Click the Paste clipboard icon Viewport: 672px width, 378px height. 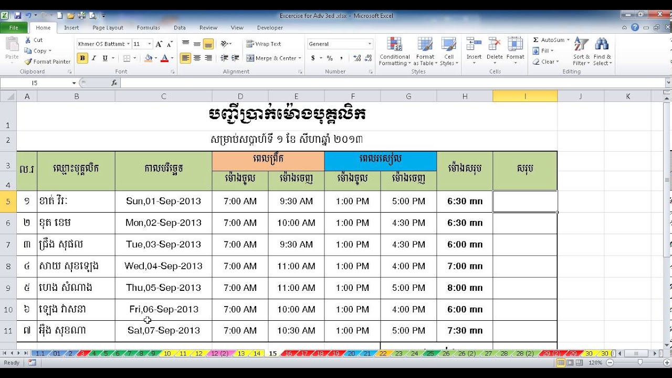[x=12, y=45]
